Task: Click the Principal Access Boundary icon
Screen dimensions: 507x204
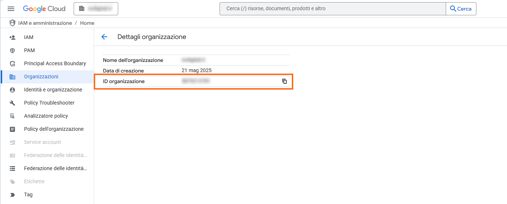Action: pyautogui.click(x=12, y=64)
